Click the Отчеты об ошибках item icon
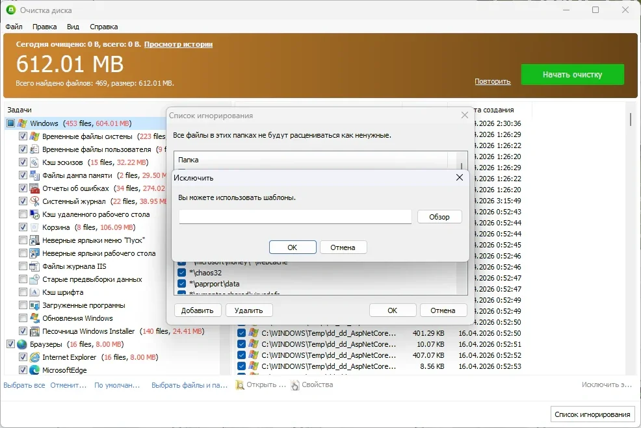The height and width of the screenshot is (428, 641). tap(35, 188)
